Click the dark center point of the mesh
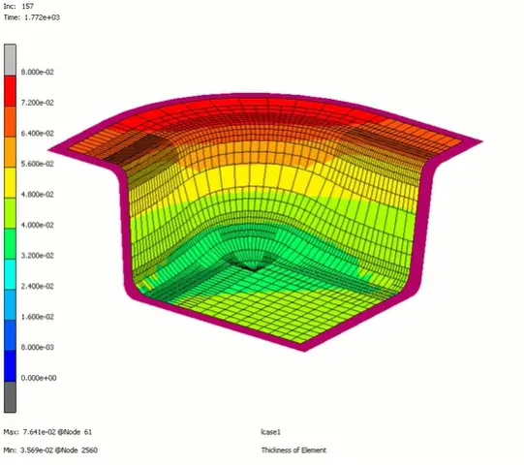The height and width of the screenshot is (466, 524). tap(253, 266)
